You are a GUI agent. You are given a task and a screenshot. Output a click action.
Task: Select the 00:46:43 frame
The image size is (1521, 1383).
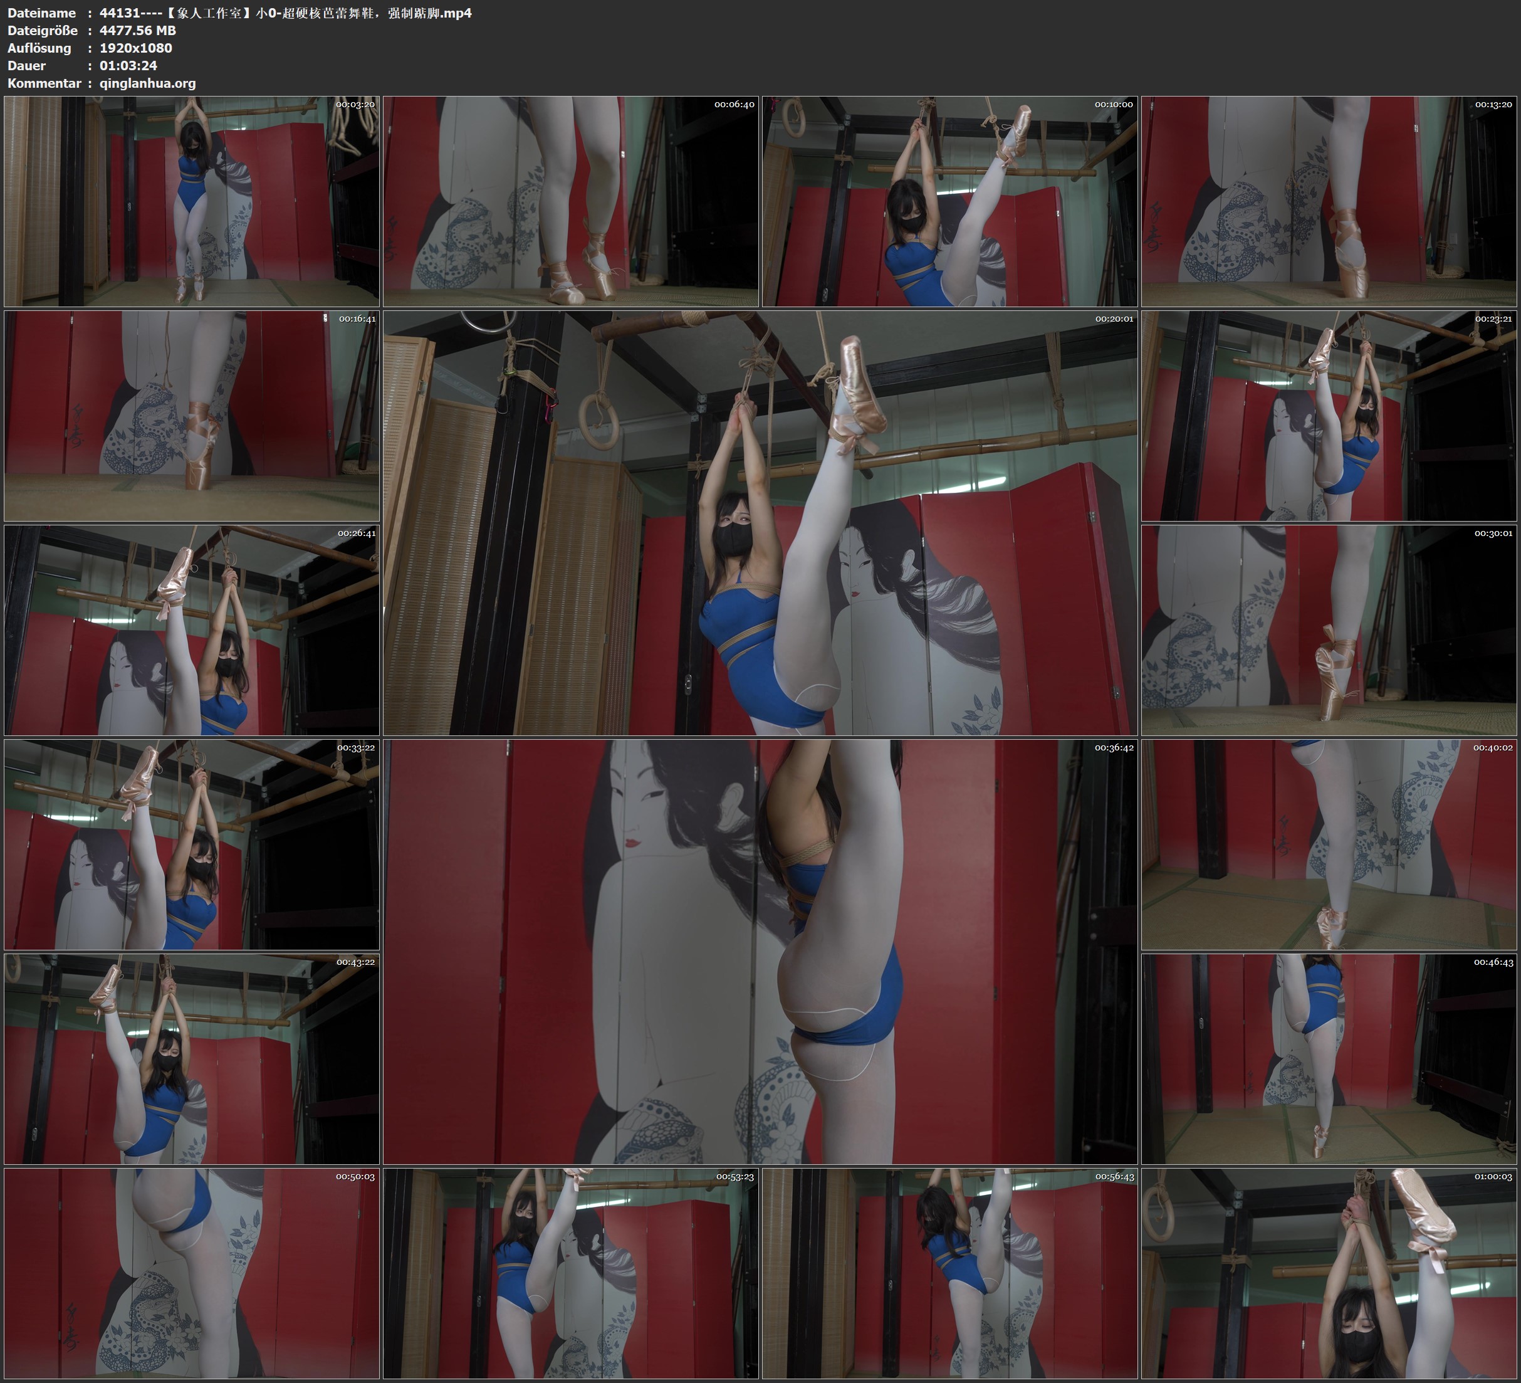(1329, 1058)
